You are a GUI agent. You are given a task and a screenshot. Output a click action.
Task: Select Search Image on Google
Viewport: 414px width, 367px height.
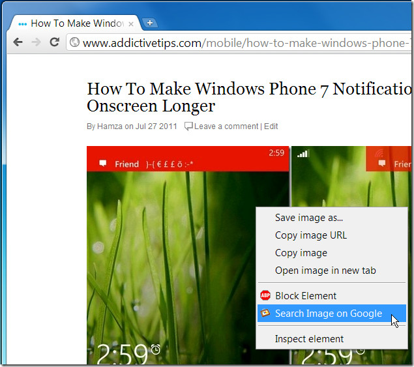pyautogui.click(x=332, y=314)
